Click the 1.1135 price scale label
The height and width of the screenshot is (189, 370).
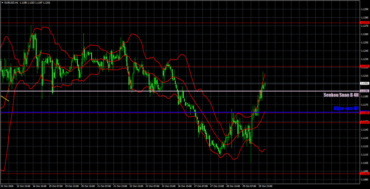[x=365, y=138]
